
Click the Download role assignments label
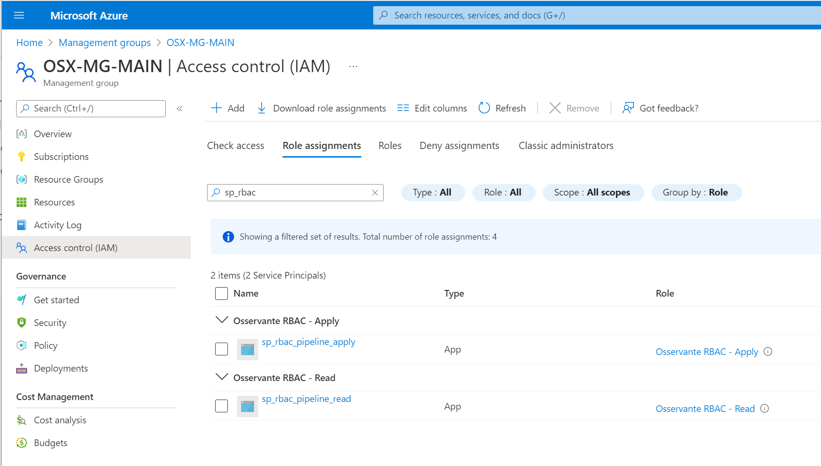click(330, 108)
